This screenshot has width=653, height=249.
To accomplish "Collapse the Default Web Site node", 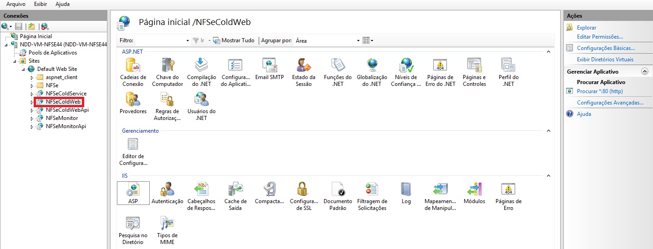I will (x=23, y=69).
